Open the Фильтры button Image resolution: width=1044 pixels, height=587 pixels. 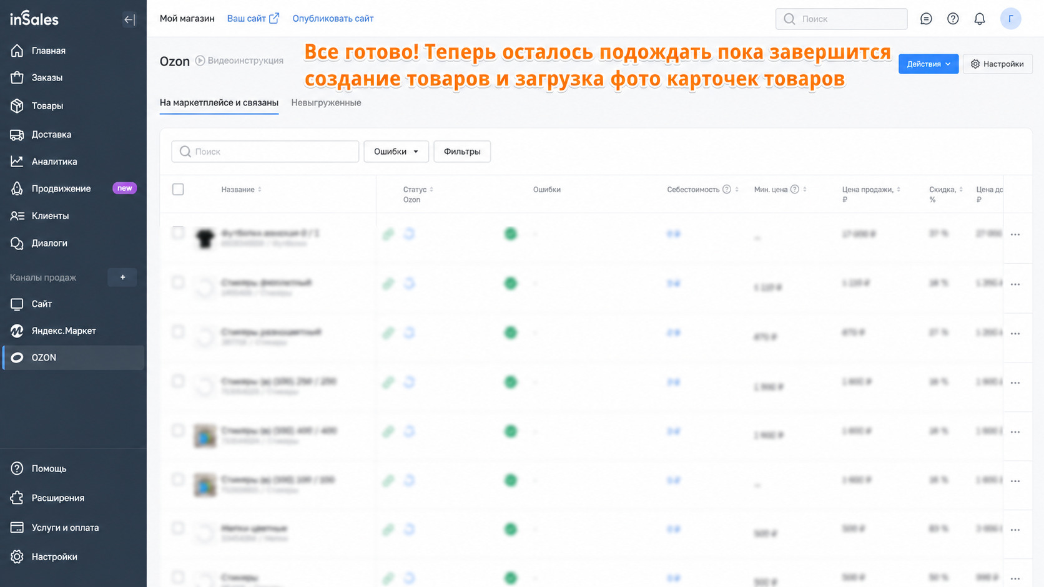click(462, 152)
